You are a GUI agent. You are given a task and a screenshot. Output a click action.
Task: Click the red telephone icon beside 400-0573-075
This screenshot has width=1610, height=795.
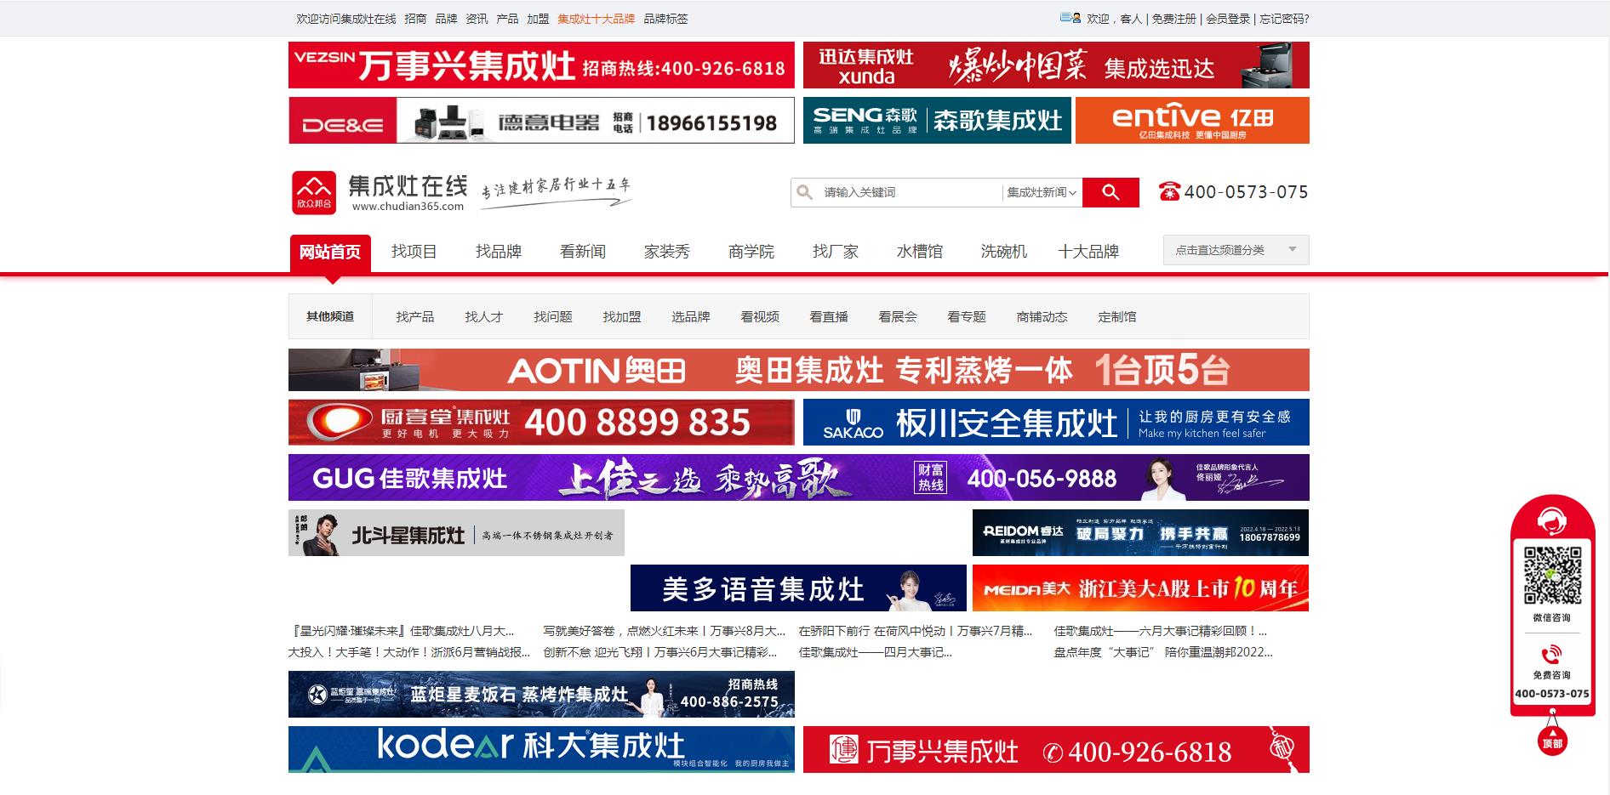tap(1169, 192)
